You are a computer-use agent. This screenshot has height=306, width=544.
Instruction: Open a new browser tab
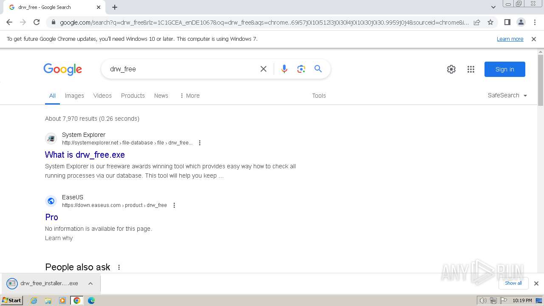pos(115,7)
